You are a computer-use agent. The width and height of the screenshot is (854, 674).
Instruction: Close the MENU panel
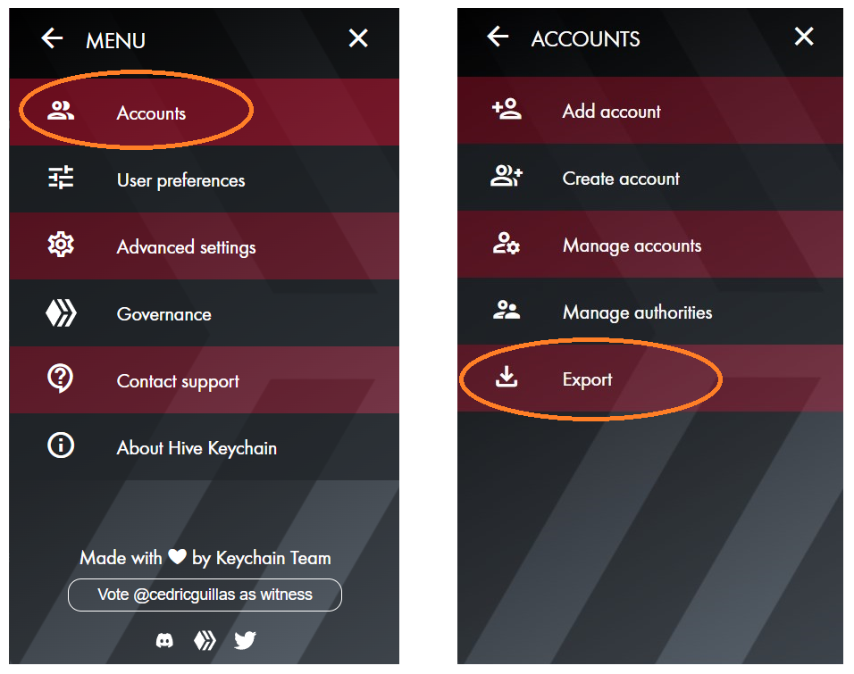point(358,38)
